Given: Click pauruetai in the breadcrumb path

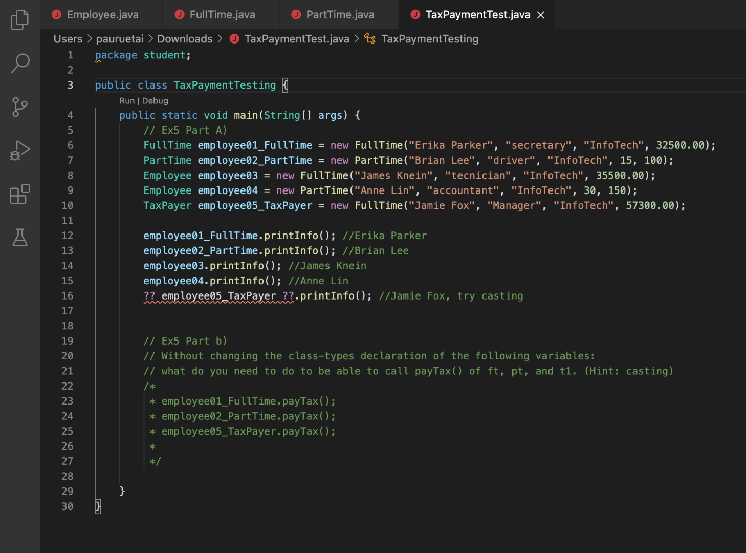Looking at the screenshot, I should click(120, 39).
